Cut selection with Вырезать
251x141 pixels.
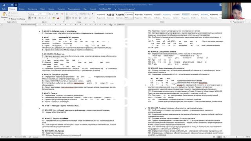coord(13,13)
